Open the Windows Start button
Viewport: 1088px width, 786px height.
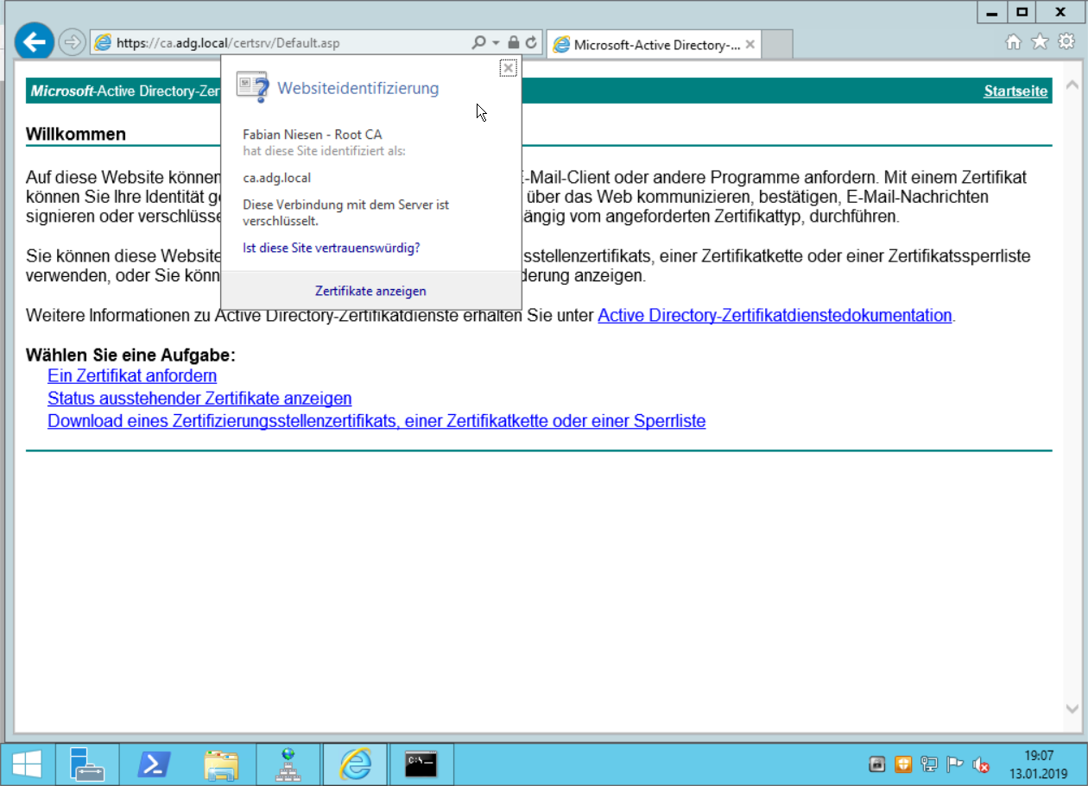click(27, 764)
